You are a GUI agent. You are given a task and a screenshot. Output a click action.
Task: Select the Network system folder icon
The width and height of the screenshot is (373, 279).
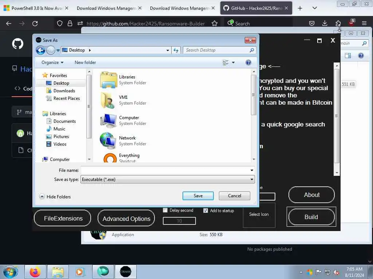click(x=109, y=141)
